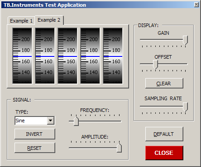Viewport: 201px width, 167px height.
Task: Click the TB.Instruments Test Application title
Action: 45,5
